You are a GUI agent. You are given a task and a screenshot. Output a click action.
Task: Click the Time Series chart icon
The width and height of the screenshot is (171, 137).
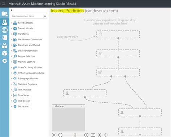click(15, 95)
